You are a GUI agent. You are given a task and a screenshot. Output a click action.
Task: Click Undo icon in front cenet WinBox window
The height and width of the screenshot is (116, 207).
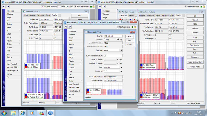click(66, 27)
